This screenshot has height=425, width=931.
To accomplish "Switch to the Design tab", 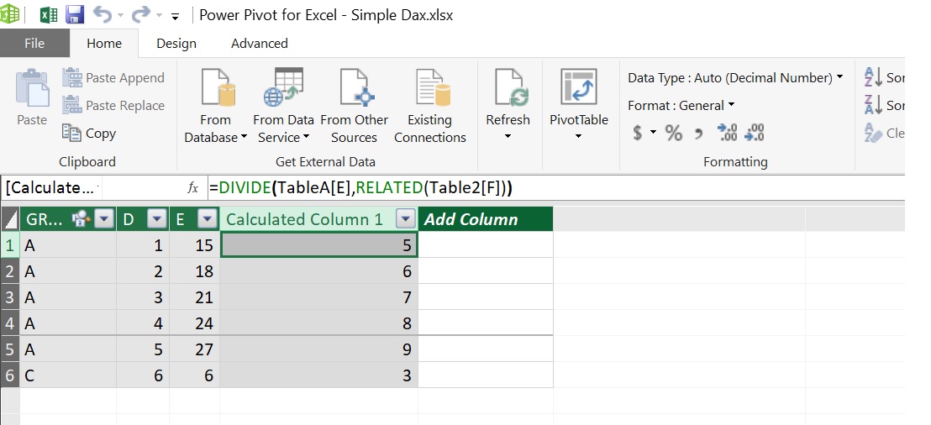I will (176, 44).
